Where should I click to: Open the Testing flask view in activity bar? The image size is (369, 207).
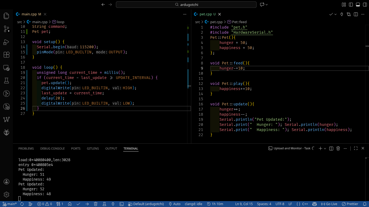point(6,81)
